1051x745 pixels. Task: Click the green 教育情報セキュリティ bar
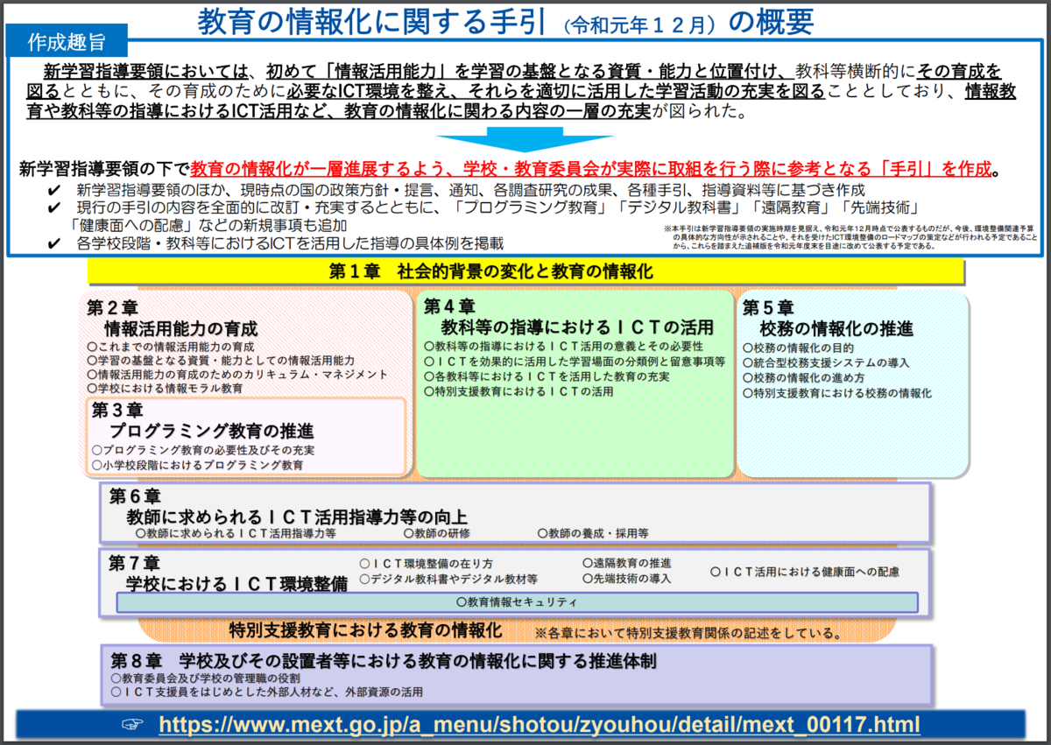tap(517, 601)
